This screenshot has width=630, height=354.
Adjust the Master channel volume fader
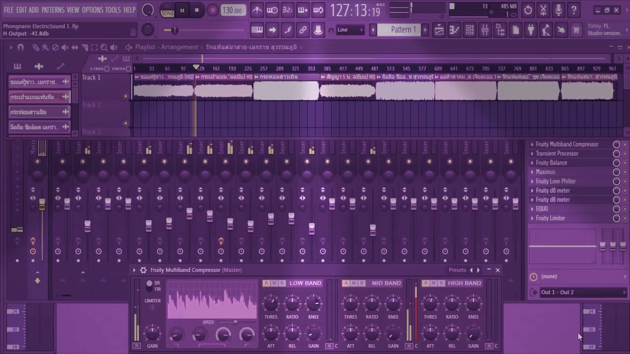pos(42,205)
